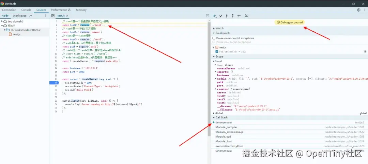Screen dimensions: 368x164
Task: Open the Console tab
Action: click(x=26, y=10)
